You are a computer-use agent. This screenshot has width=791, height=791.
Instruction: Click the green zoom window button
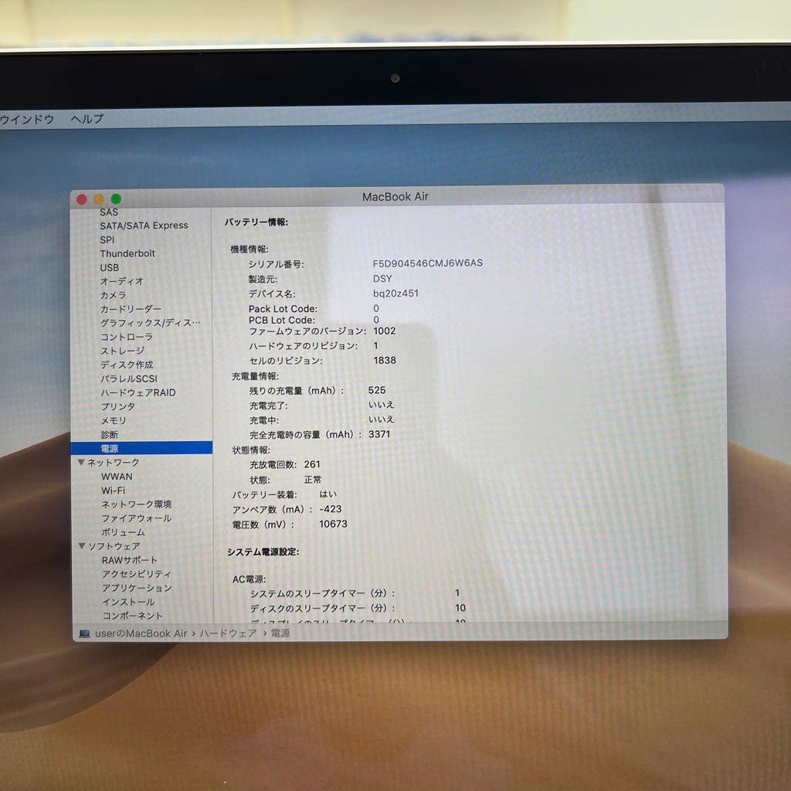tap(116, 199)
